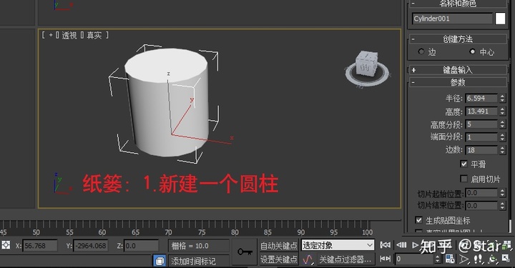Click the command panel scrollbar

coord(510,226)
